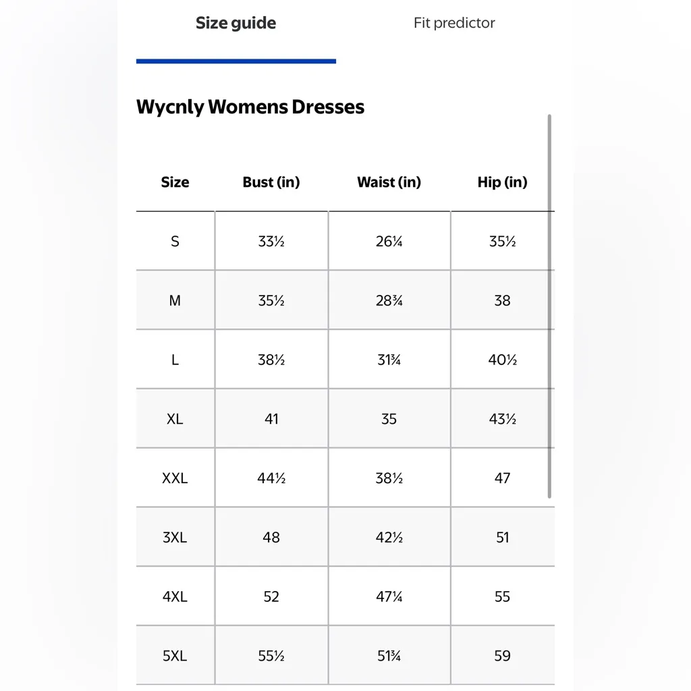Click the Hip (in) column header
The image size is (691, 691).
pyautogui.click(x=502, y=182)
